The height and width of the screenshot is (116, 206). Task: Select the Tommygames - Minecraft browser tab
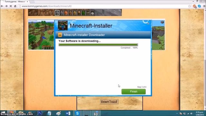point(15,2)
